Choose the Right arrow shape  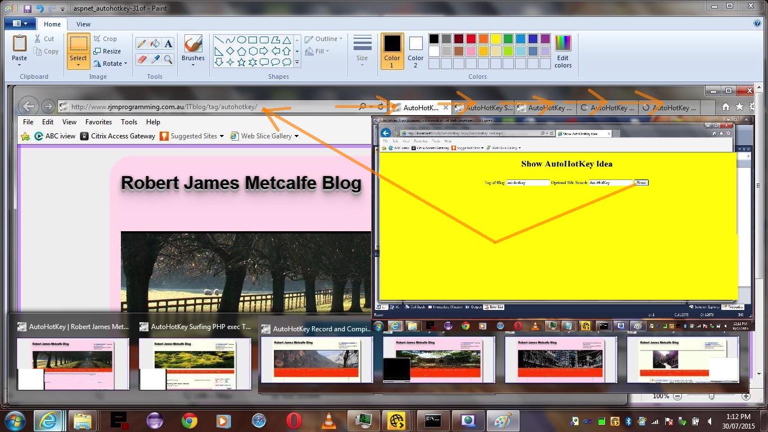coord(264,51)
